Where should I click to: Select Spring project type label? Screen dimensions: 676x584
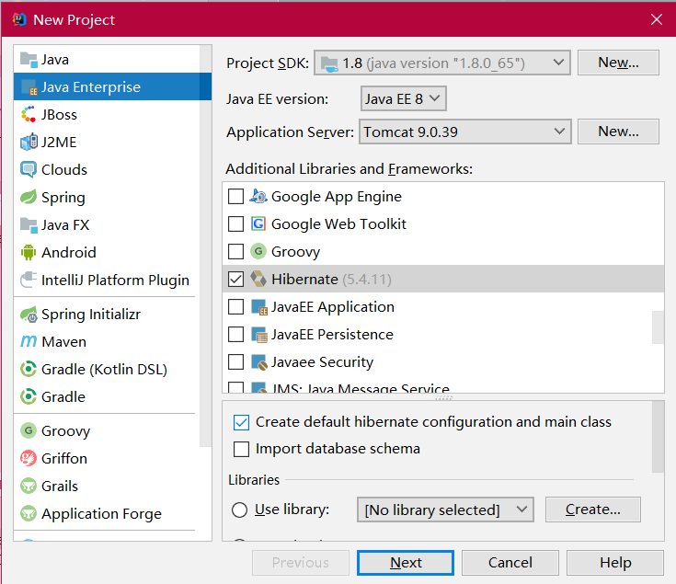63,198
